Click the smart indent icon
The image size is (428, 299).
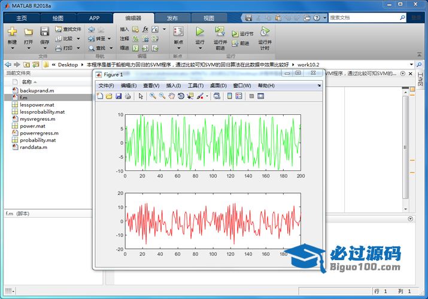click(136, 48)
